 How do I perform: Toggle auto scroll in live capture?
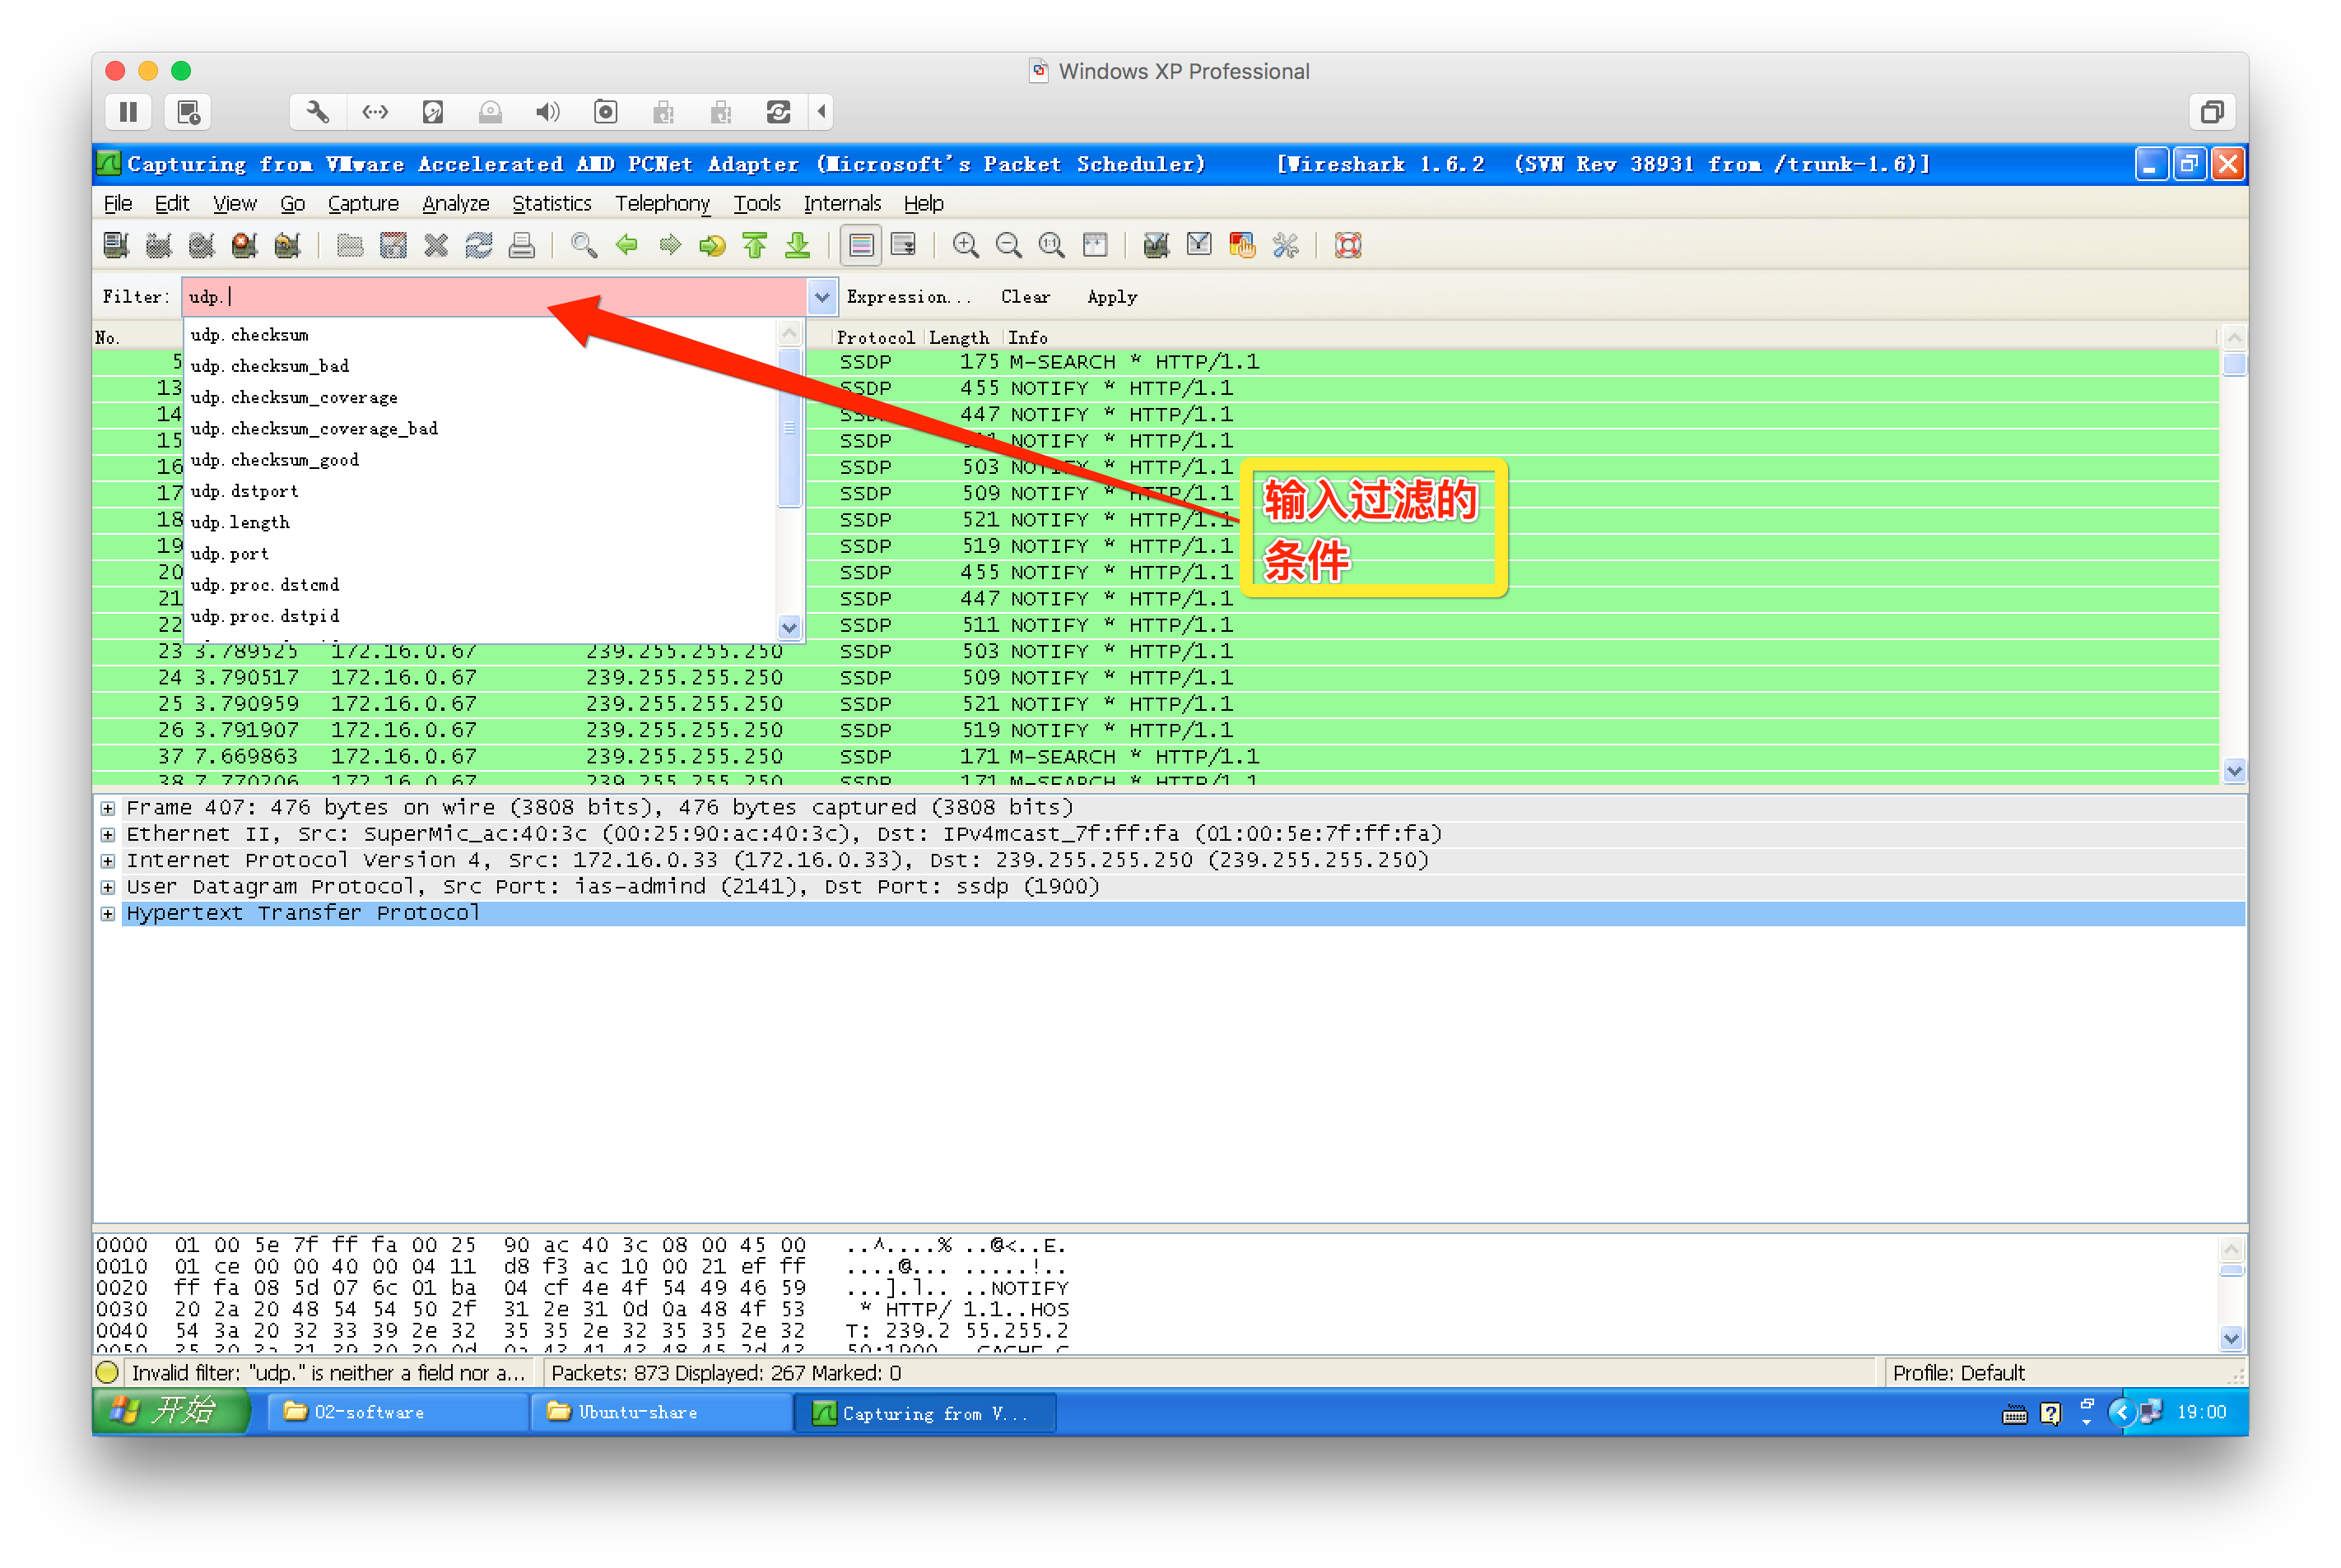pos(905,245)
